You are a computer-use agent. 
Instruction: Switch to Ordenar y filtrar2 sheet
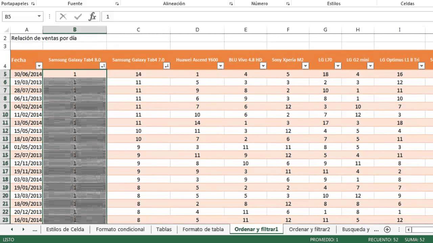click(x=310, y=229)
